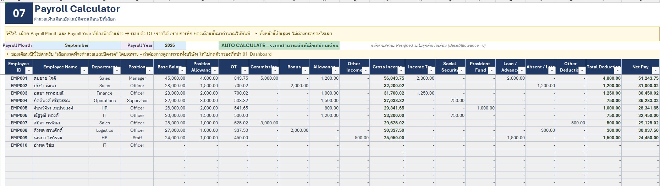
Task: Open the Position column filter dropdown
Action: pos(149,71)
